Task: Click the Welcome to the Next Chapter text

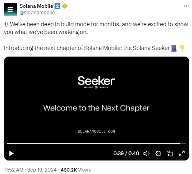Action: (96, 108)
